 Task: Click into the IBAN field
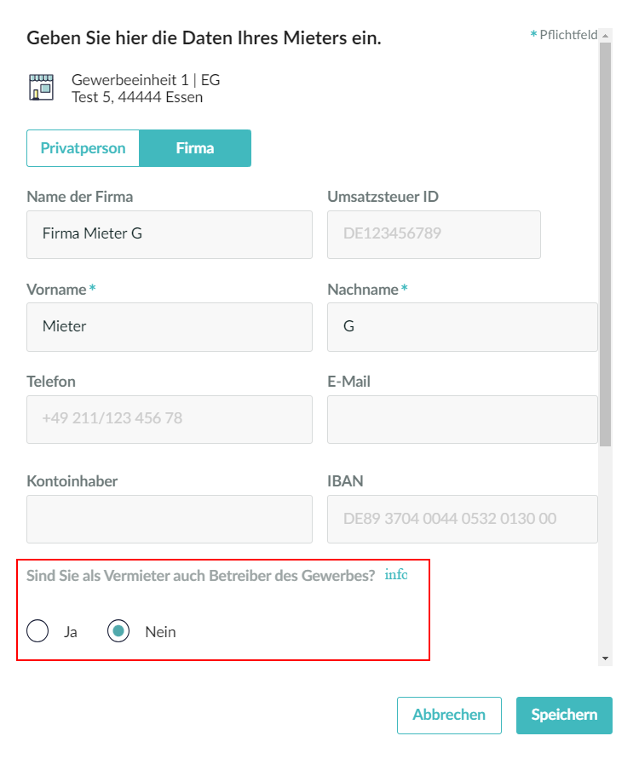(x=462, y=519)
